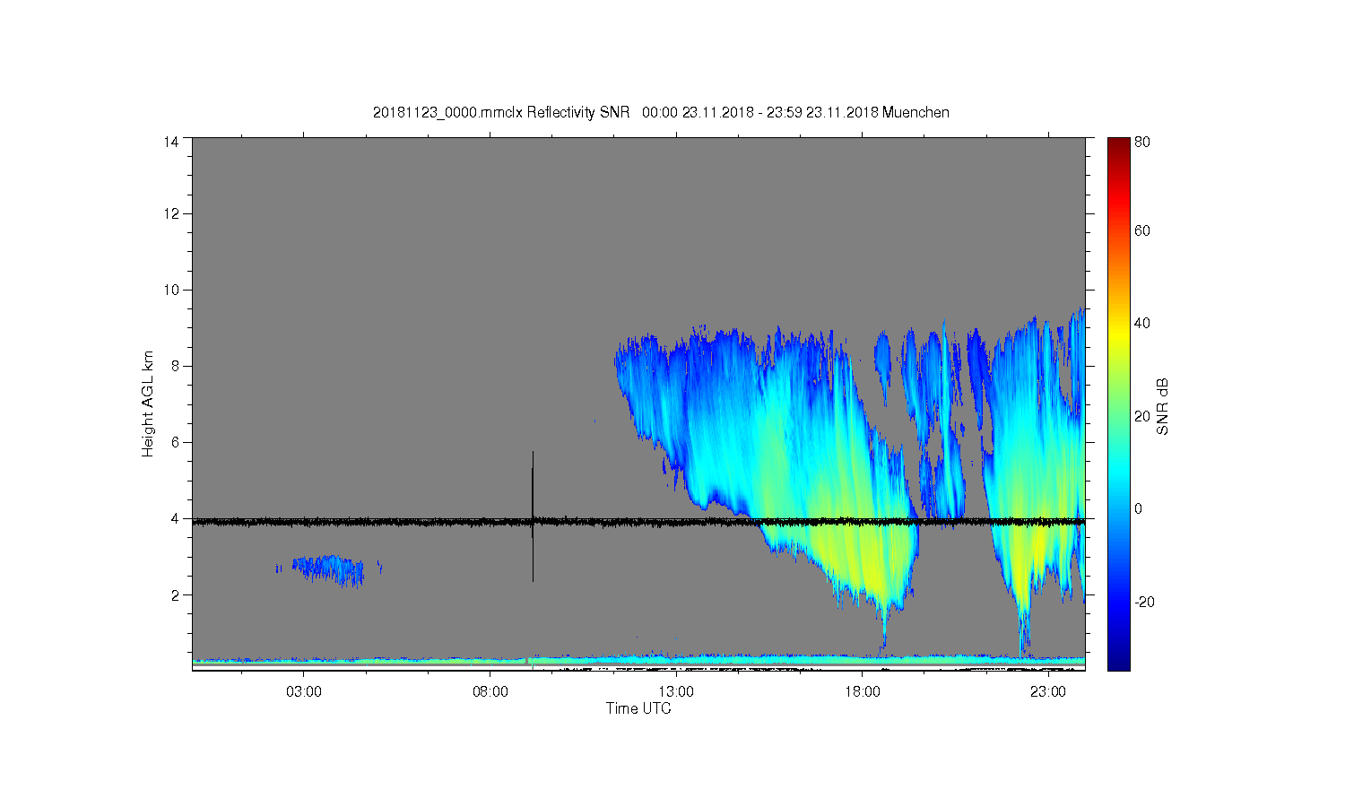Select the 23:00 time tick label
The width and height of the screenshot is (1345, 807).
(1047, 692)
